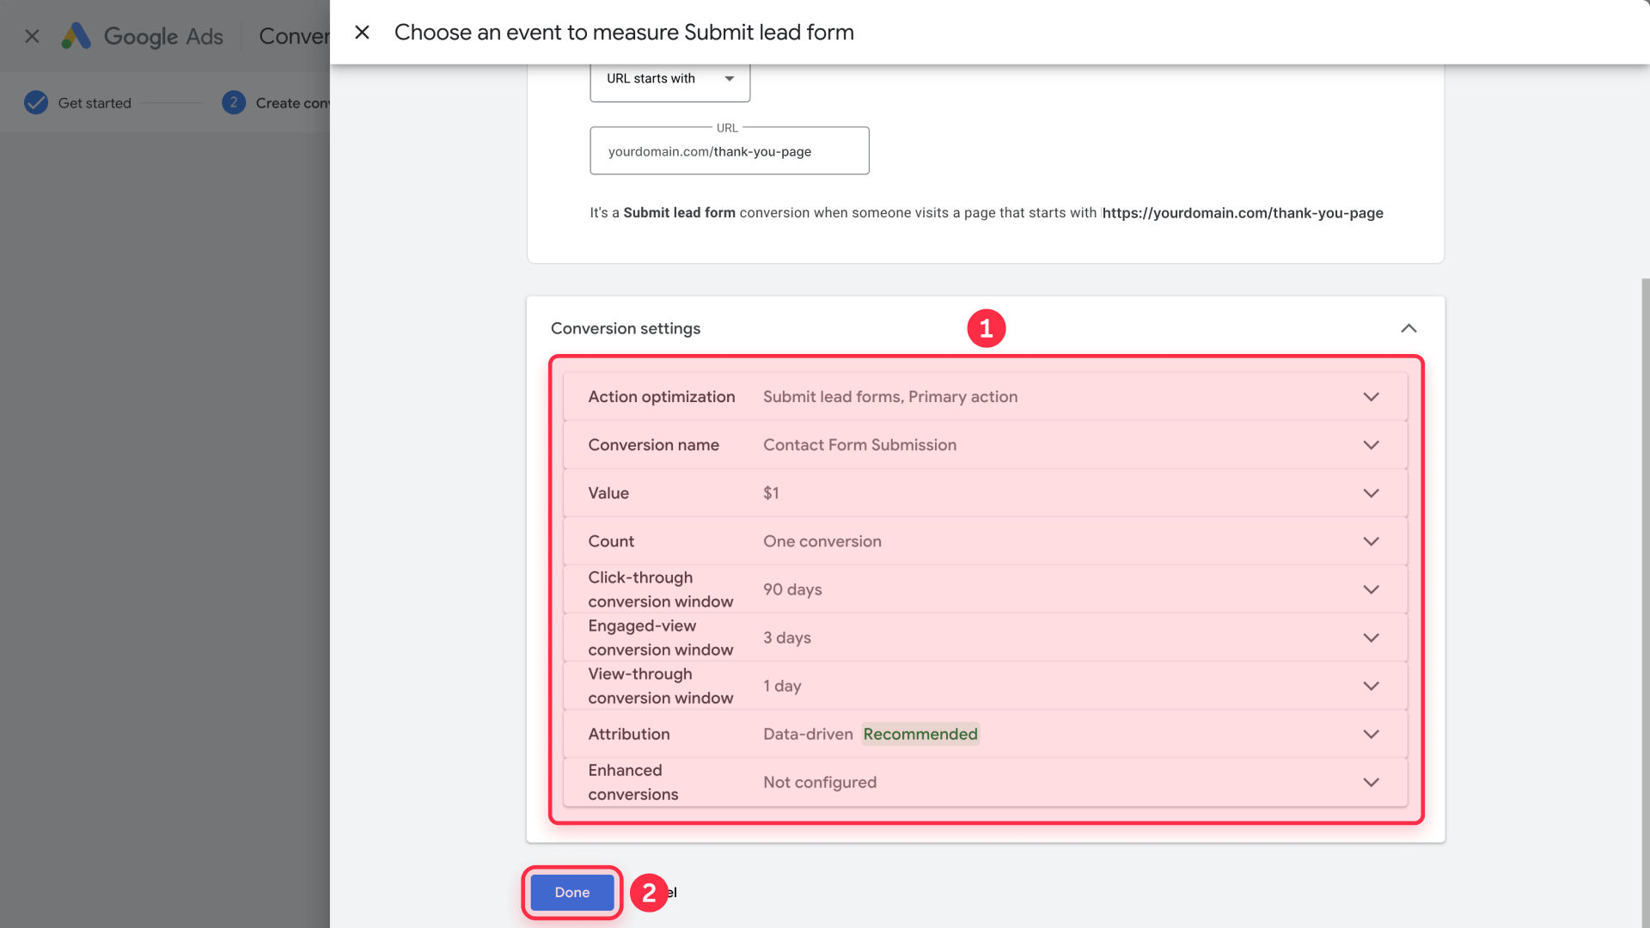The image size is (1650, 928).
Task: Open the View-through conversion window setting
Action: pyautogui.click(x=1371, y=686)
